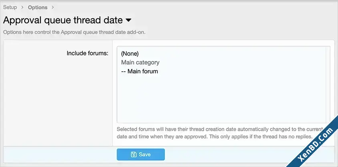Viewport: 338px width, 167px height.
Task: Click the chevron after Options breadcrumb
Action: 52,7
